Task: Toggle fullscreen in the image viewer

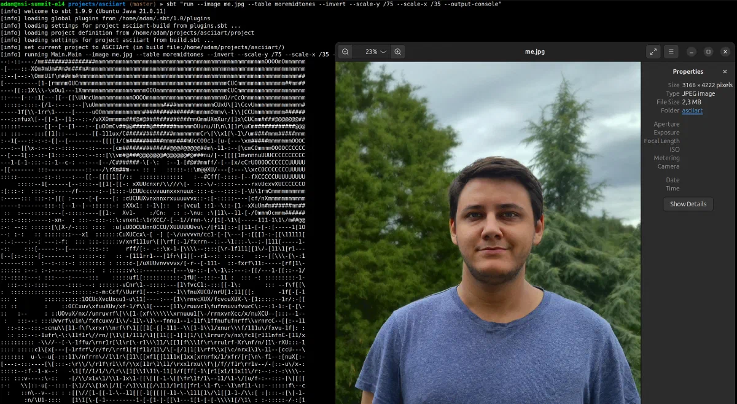Action: 653,52
